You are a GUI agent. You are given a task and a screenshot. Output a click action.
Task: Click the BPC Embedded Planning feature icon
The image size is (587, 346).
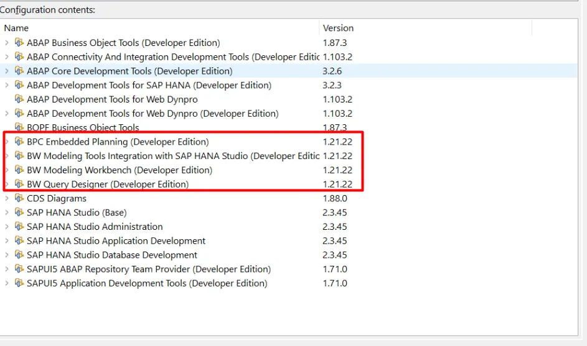click(x=19, y=142)
